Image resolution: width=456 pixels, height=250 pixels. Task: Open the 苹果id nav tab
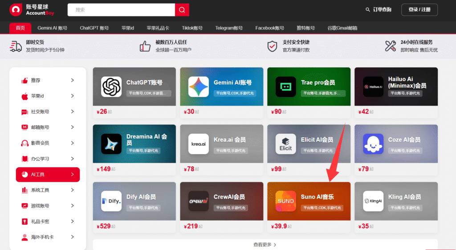[x=128, y=28]
